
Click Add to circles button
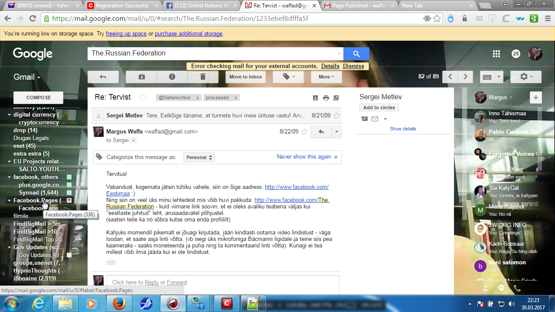379,107
